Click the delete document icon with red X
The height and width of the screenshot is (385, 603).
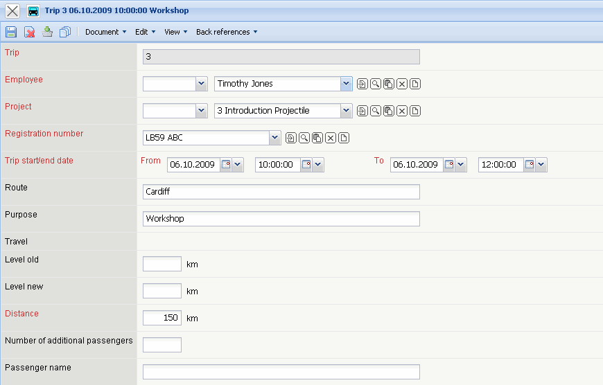pyautogui.click(x=30, y=32)
